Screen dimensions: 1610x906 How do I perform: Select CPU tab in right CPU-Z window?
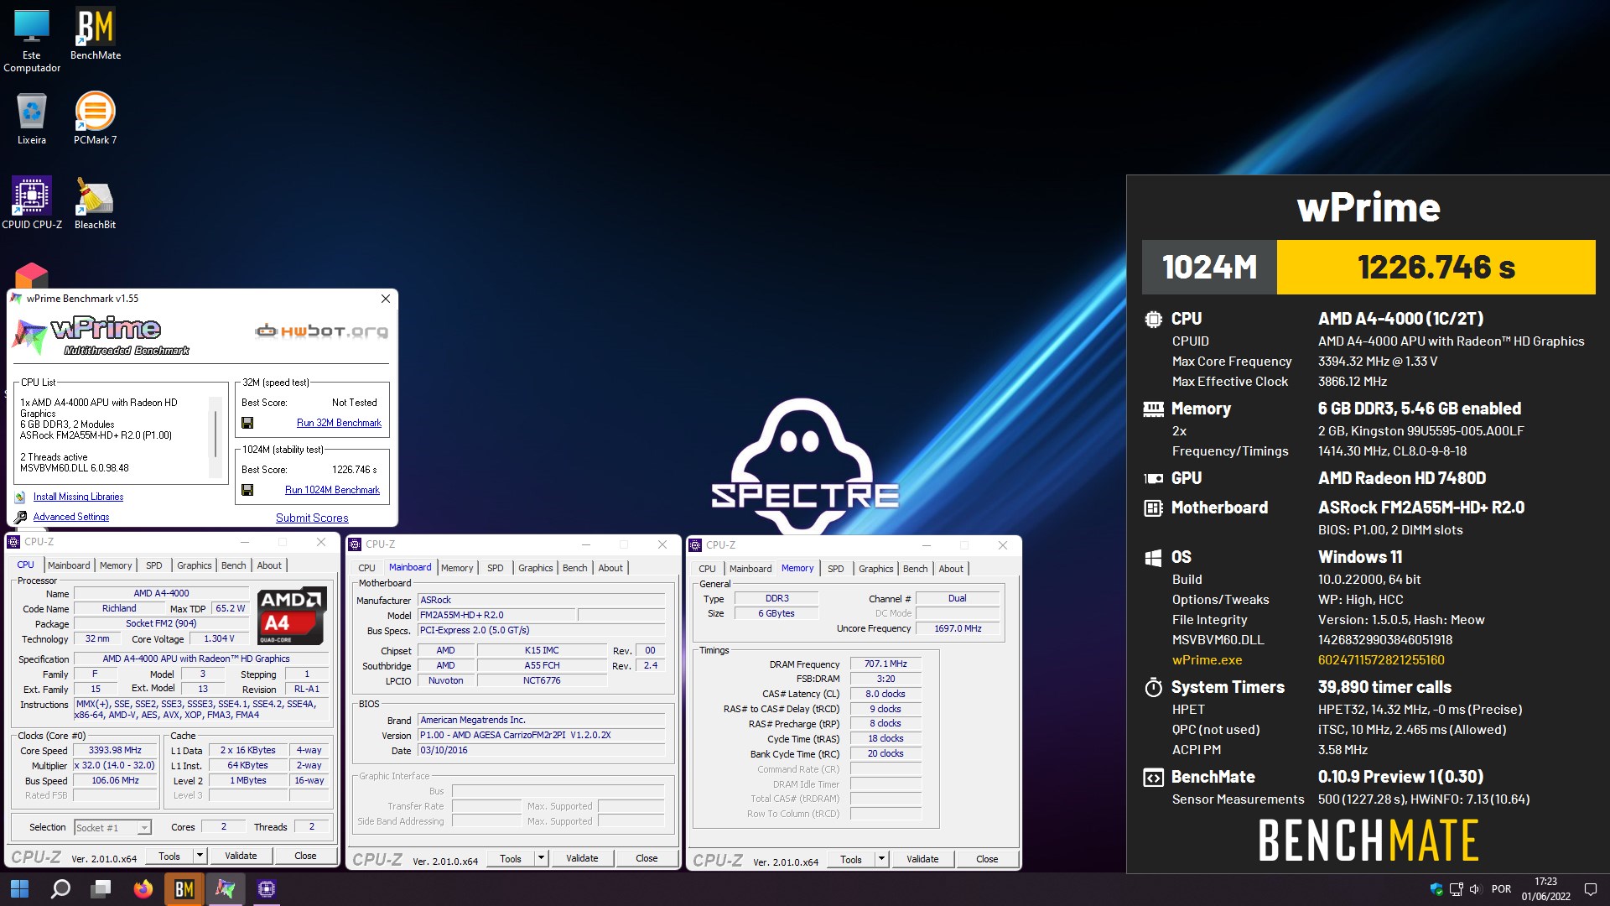(707, 569)
